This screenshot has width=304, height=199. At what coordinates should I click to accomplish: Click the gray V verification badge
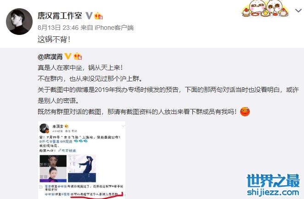[89, 16]
